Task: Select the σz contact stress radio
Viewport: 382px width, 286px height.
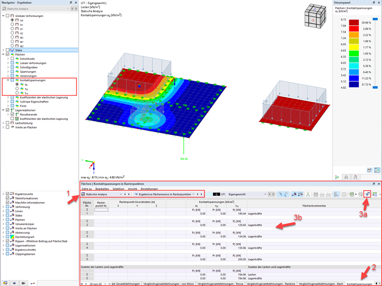Action: click(x=17, y=84)
